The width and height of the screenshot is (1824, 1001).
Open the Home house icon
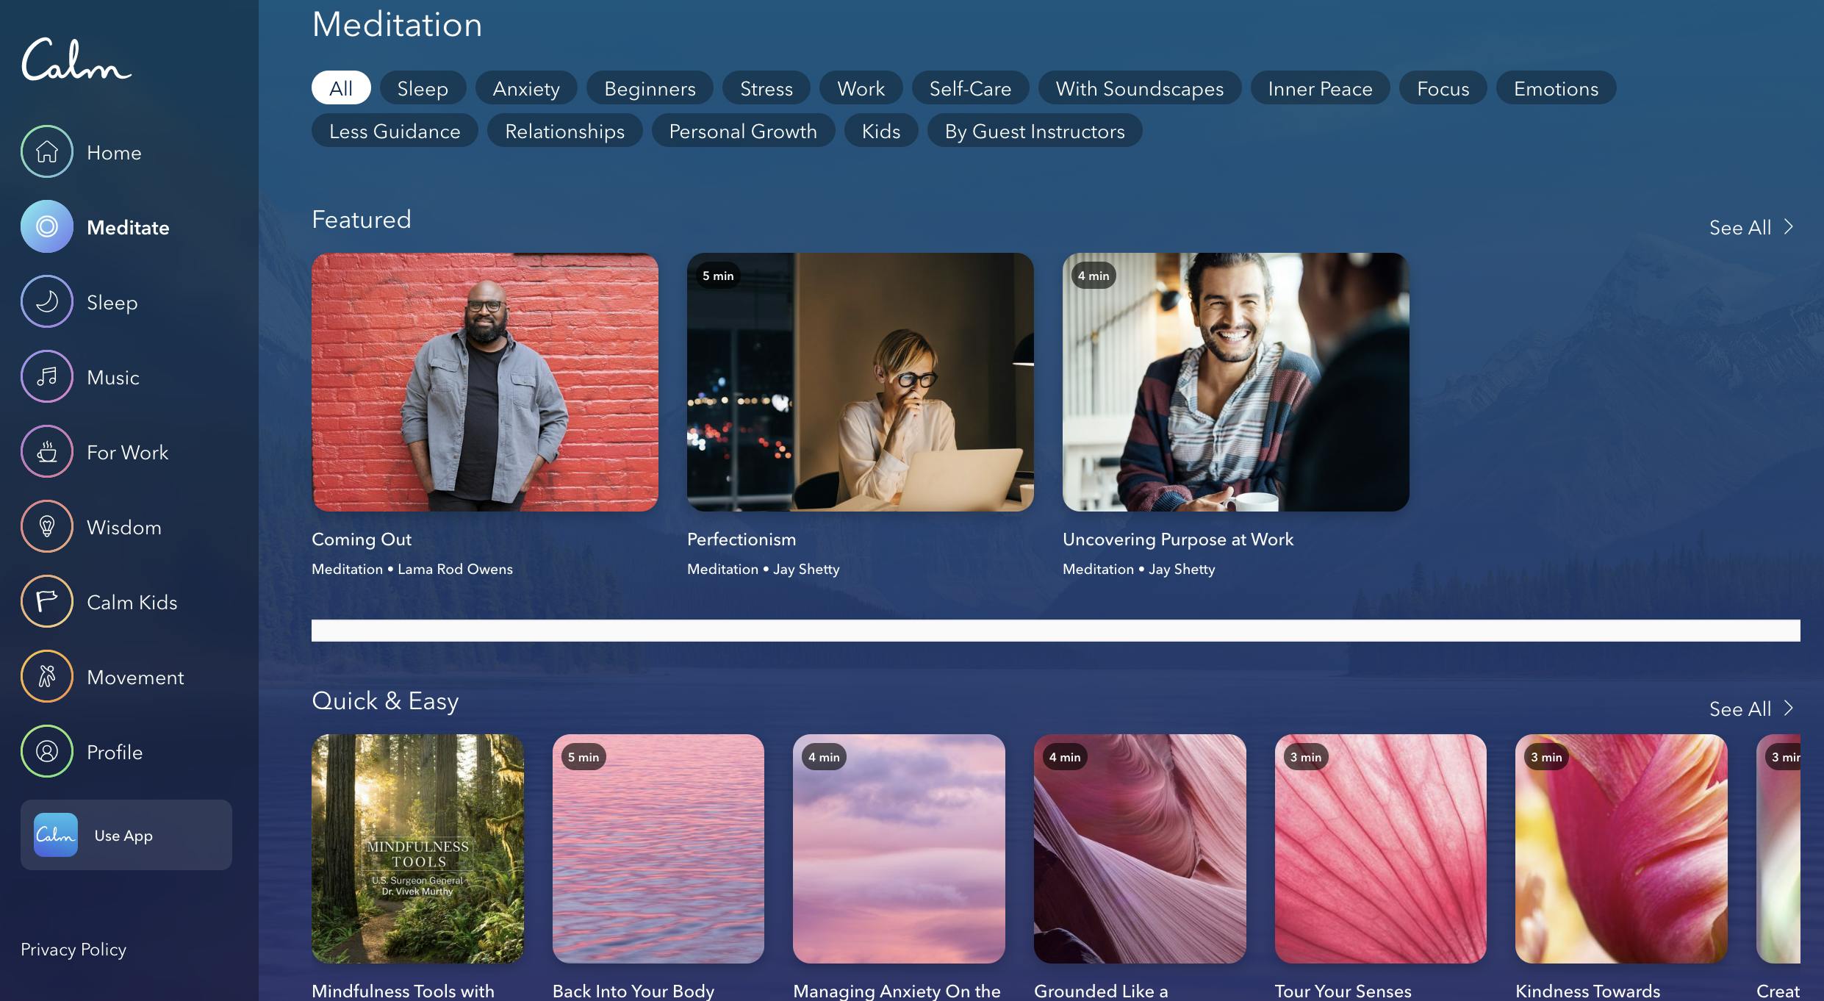coord(47,151)
